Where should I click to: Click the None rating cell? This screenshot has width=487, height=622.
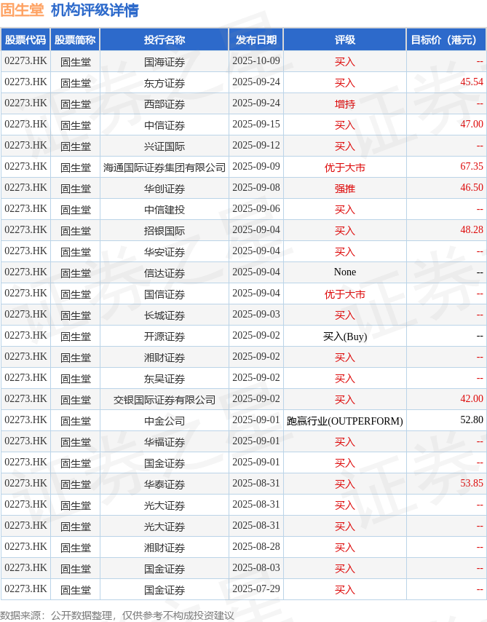coord(345,272)
